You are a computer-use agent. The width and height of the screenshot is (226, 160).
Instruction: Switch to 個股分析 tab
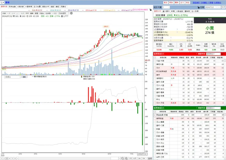(x=46, y=7)
